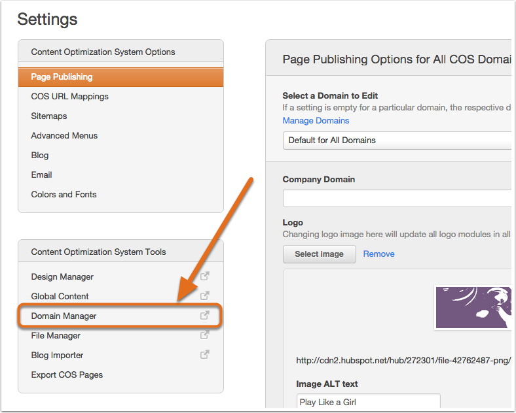Expand Default for All Domains dropdown
Screen dimensions: 516x413
[x=397, y=140]
